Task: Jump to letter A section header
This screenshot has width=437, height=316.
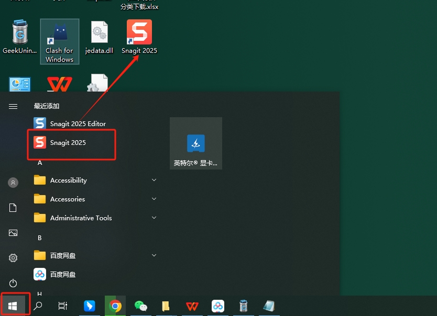Action: (40, 163)
